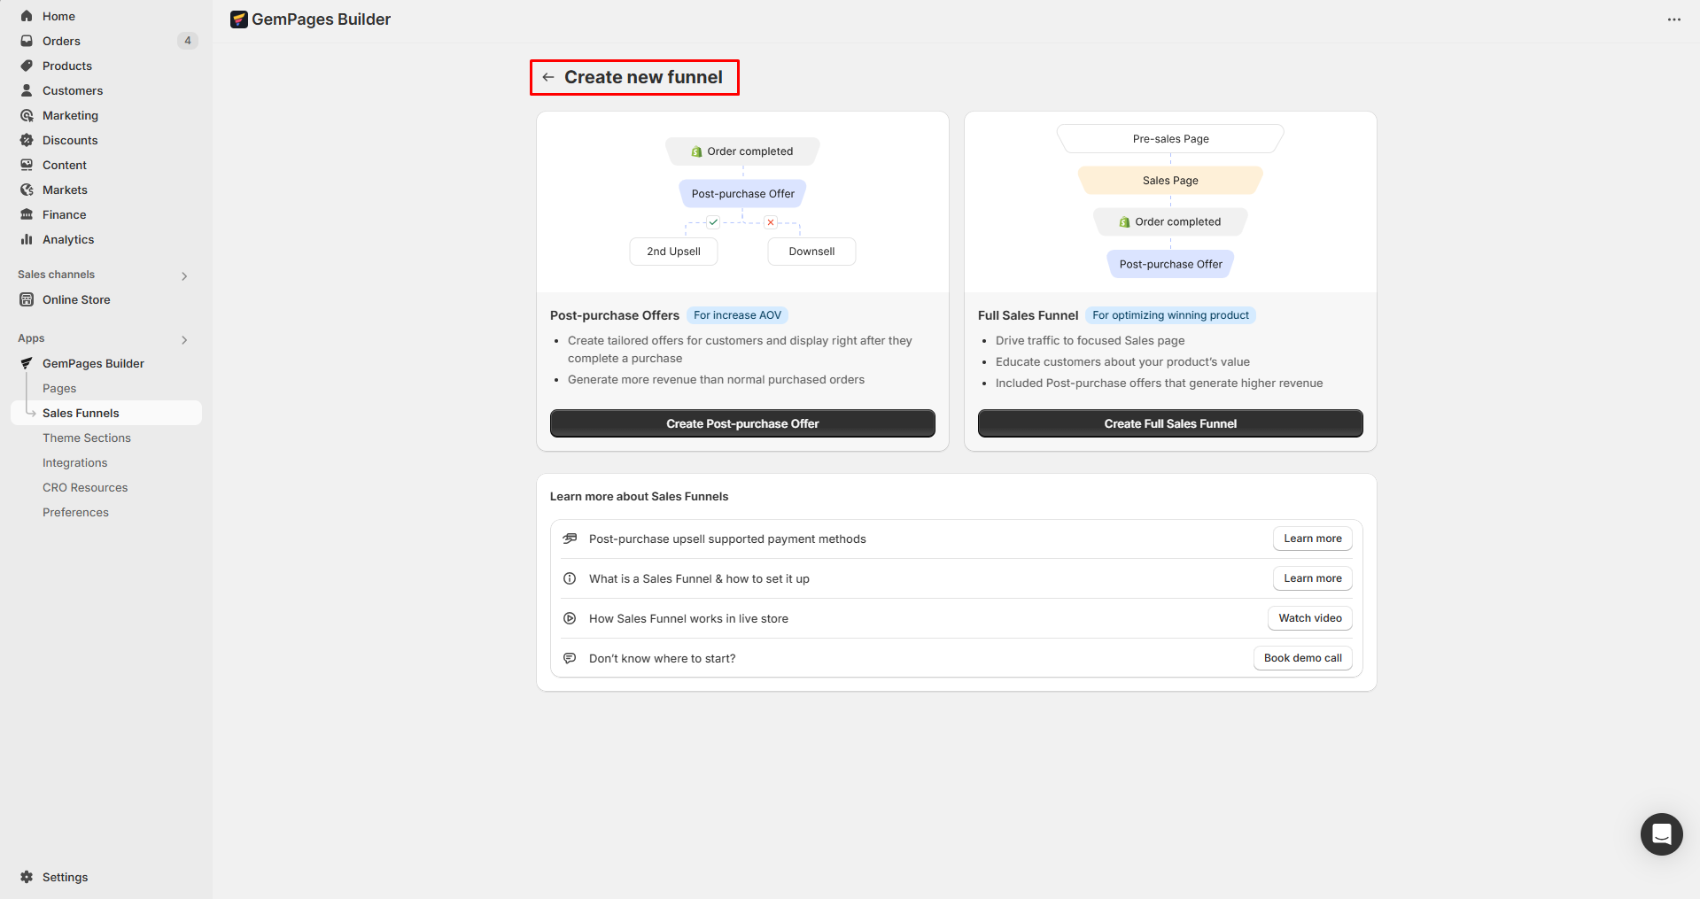Image resolution: width=1700 pixels, height=899 pixels.
Task: Open Settings at the sidebar bottom
Action: pyautogui.click(x=106, y=877)
